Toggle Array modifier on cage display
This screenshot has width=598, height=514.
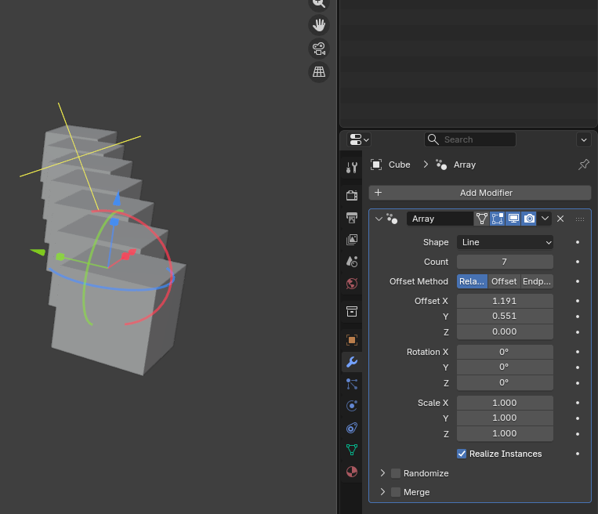tap(482, 219)
